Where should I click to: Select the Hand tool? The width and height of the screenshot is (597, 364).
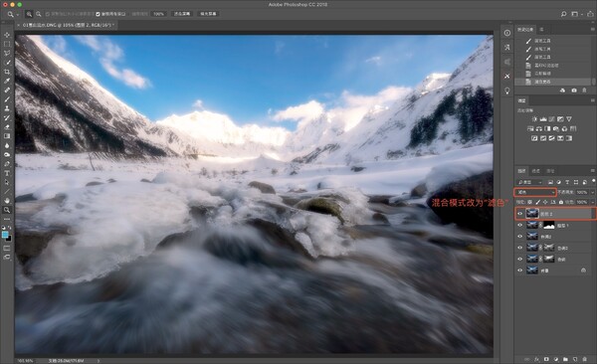tap(7, 200)
